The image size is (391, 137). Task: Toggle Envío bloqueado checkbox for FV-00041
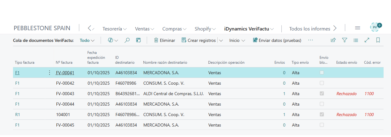pos(322,73)
